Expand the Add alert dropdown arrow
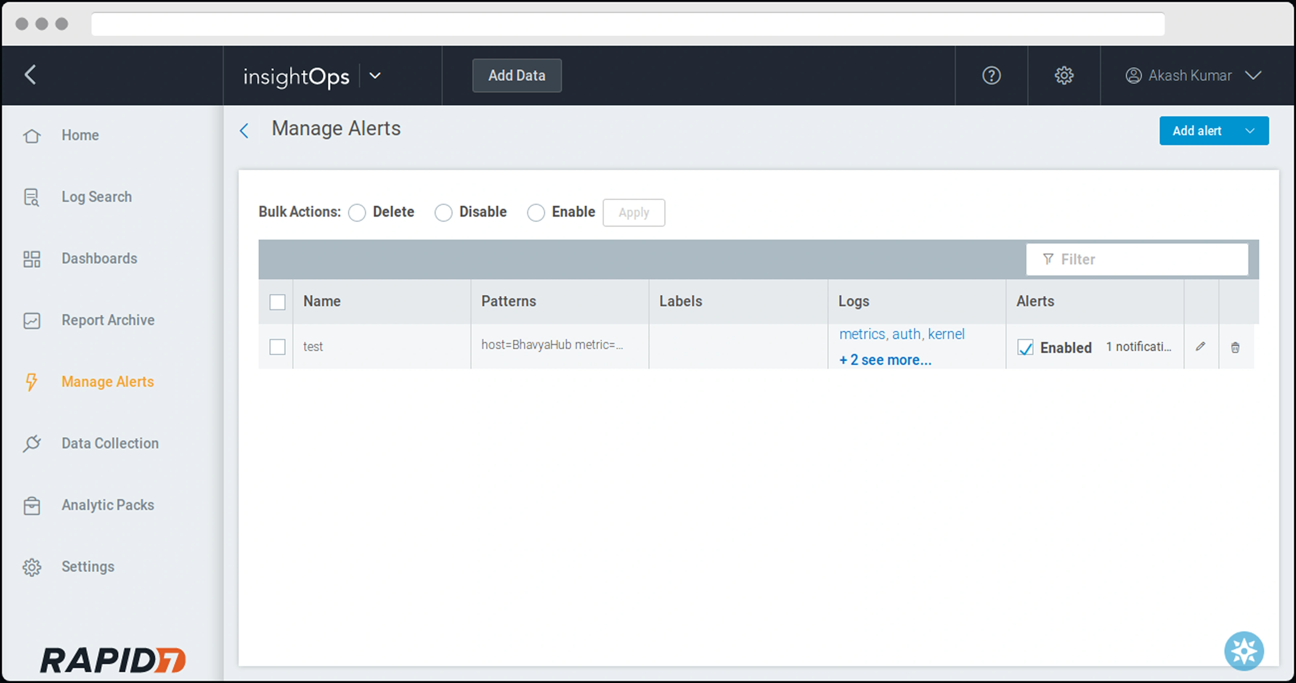Viewport: 1296px width, 683px height. coord(1250,131)
